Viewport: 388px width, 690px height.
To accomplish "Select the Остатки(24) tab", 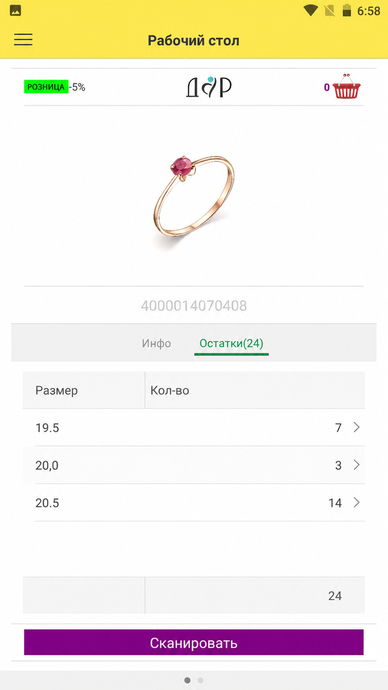I will tap(232, 343).
